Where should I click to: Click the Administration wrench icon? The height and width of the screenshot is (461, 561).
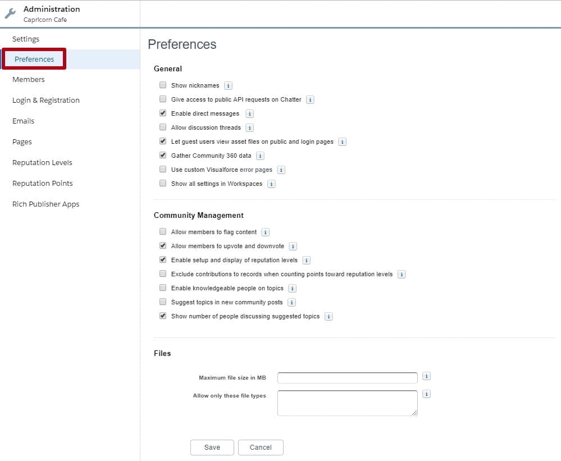[10, 13]
